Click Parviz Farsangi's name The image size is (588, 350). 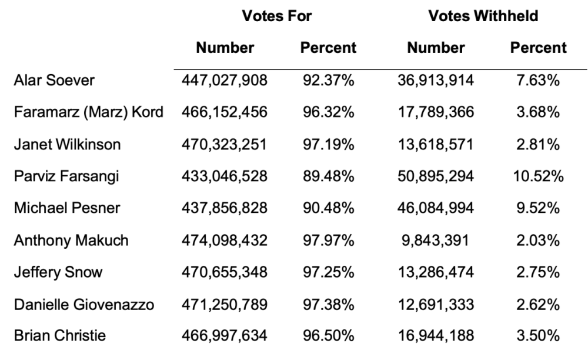pyautogui.click(x=66, y=176)
